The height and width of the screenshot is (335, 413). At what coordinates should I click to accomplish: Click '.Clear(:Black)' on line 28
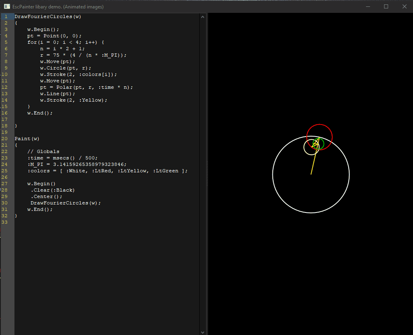pos(53,190)
